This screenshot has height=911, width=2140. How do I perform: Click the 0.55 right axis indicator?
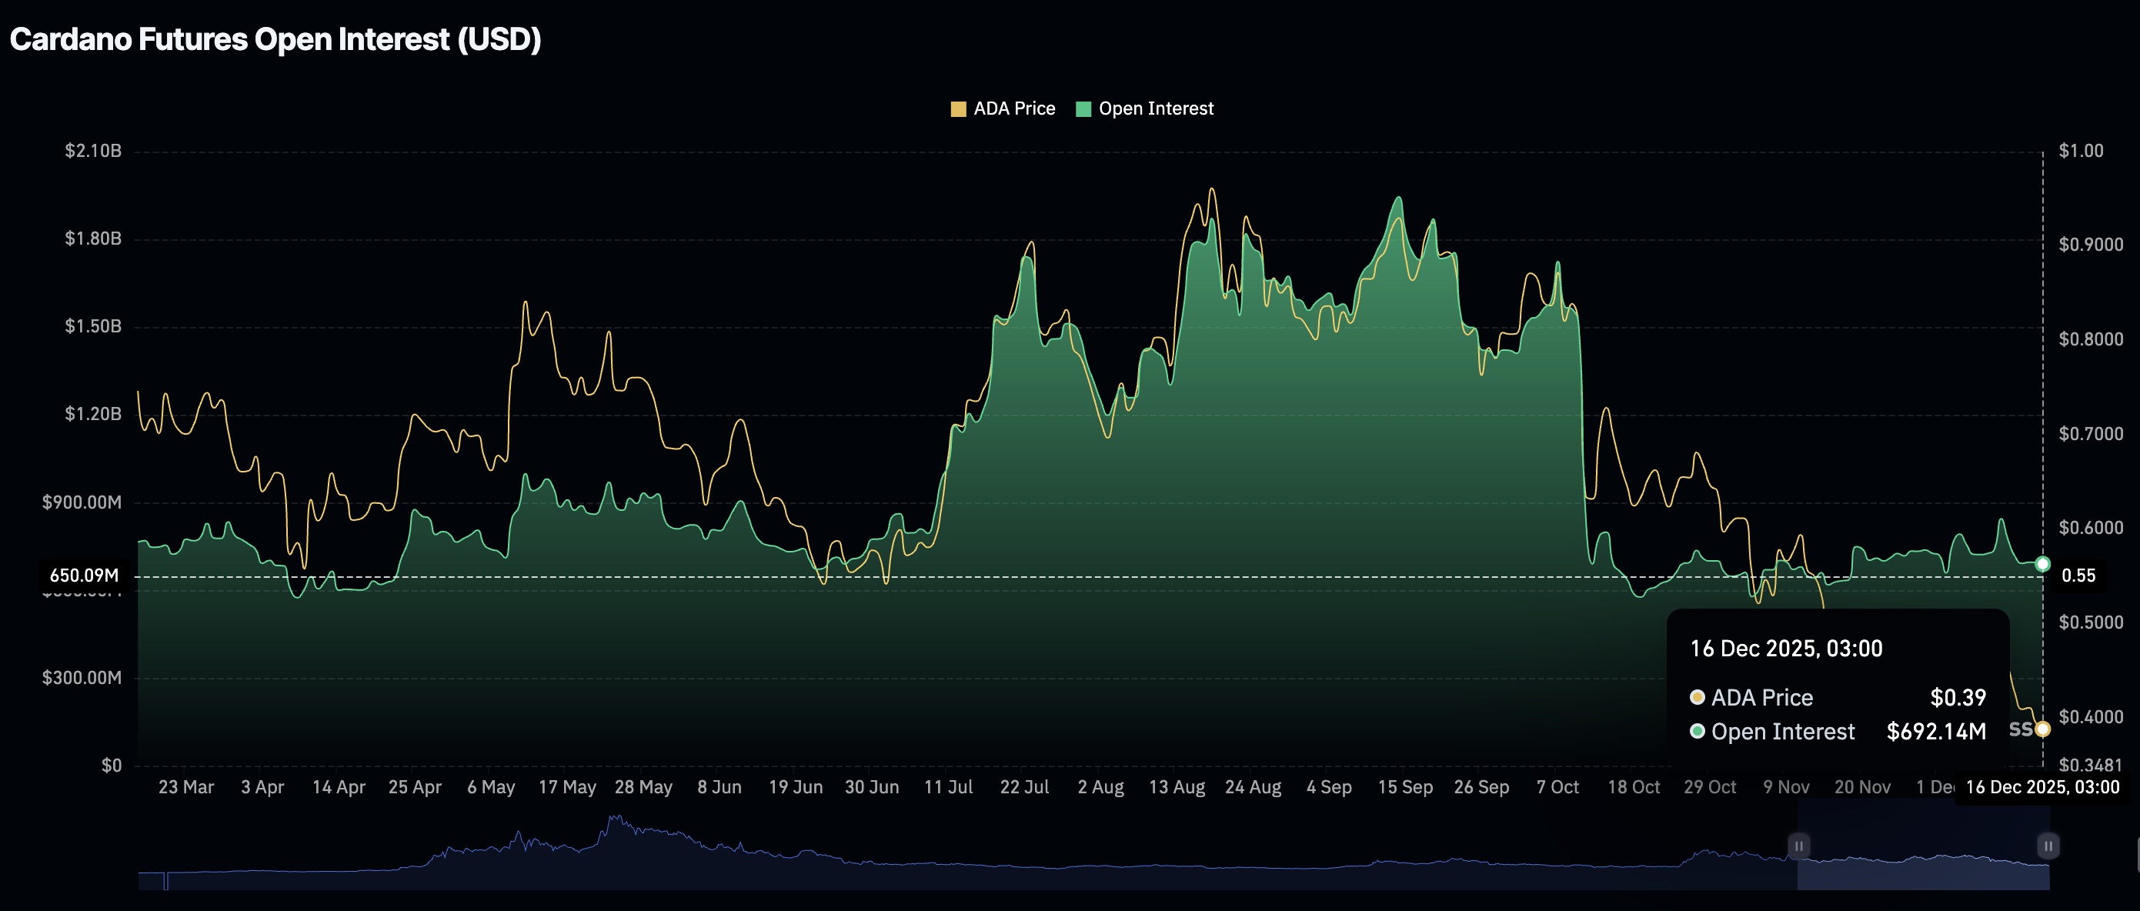[2078, 576]
